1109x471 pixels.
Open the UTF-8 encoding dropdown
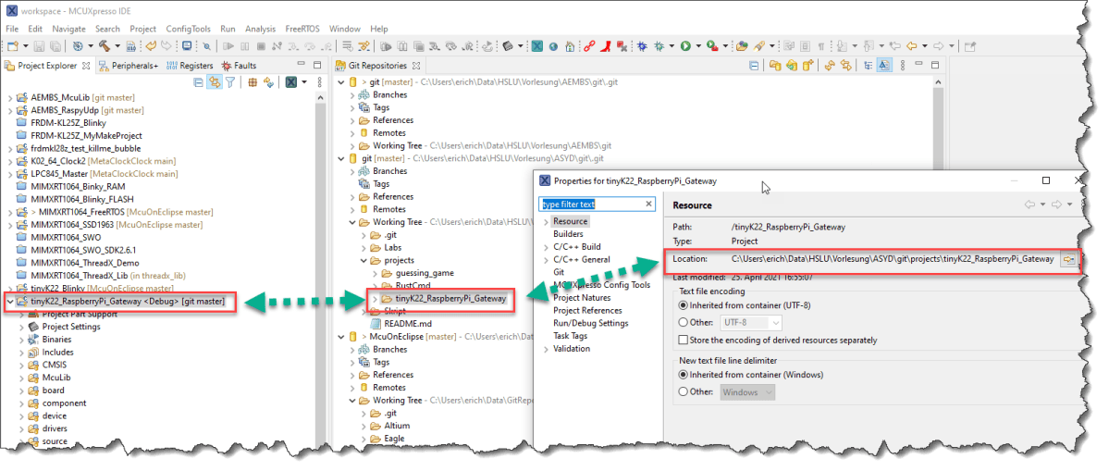(751, 323)
